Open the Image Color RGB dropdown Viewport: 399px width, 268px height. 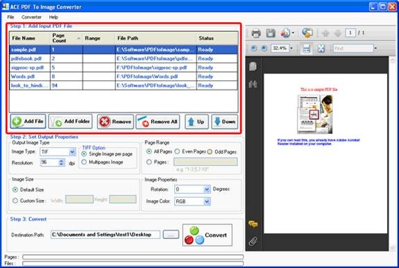(207, 201)
